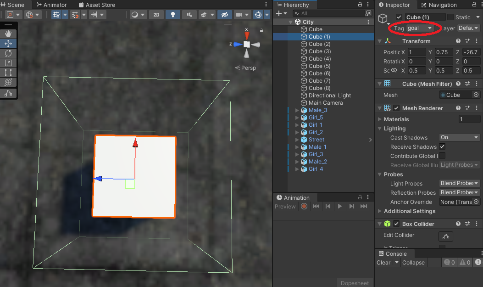
Task: Toggle 2D scene view mode
Action: [156, 15]
